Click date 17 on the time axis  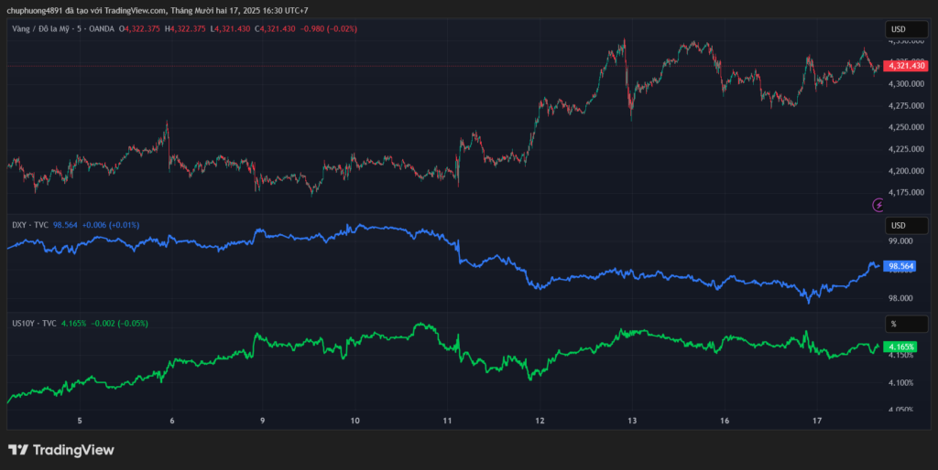(x=816, y=421)
